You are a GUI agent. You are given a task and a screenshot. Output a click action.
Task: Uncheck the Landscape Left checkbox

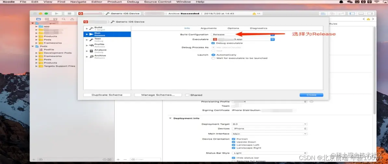click(234, 145)
